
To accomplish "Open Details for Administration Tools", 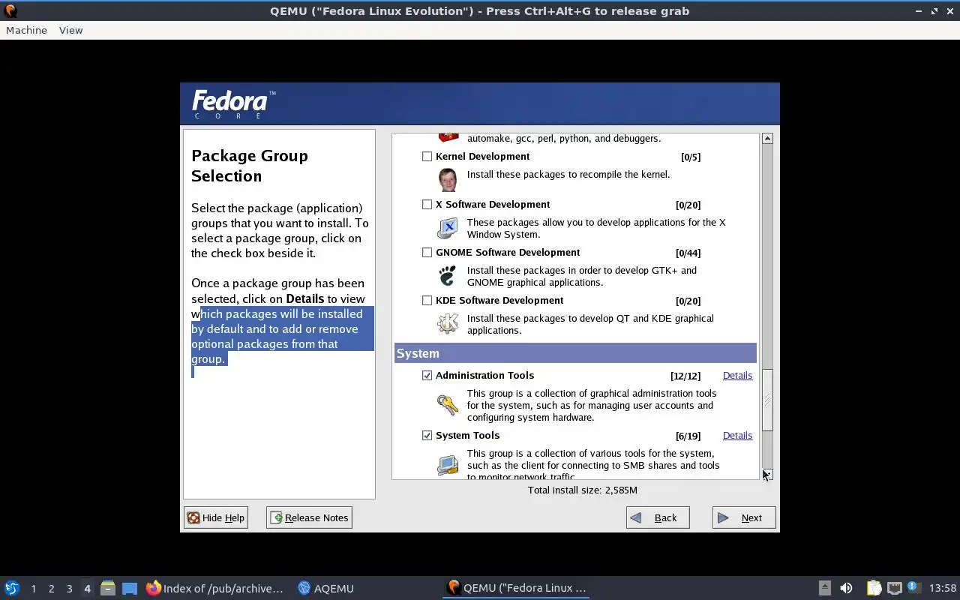I will tap(737, 376).
